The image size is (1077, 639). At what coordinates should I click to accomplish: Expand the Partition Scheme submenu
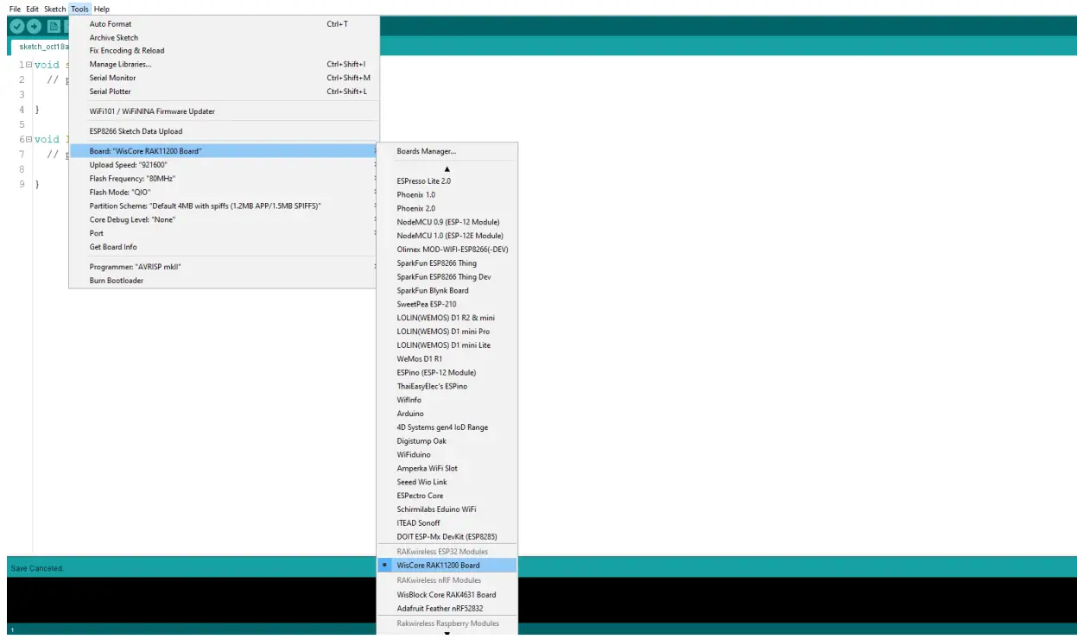tap(224, 206)
